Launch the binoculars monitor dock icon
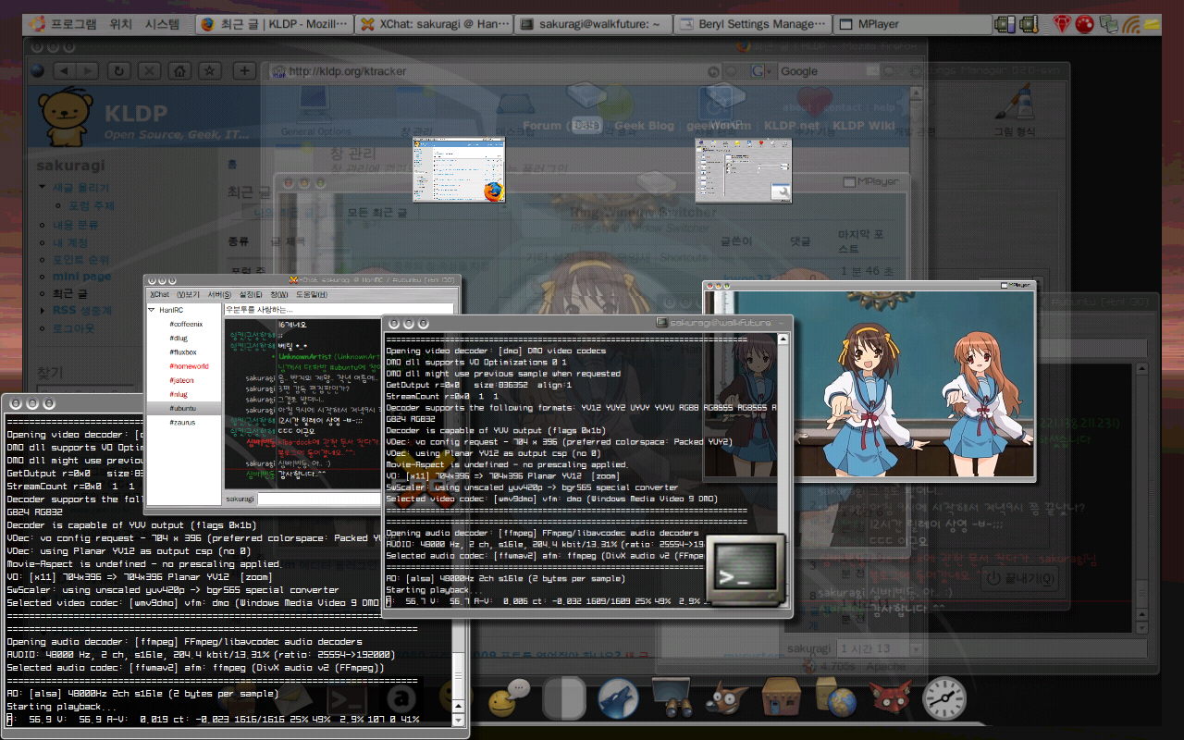Screen dimensions: 1184x740 pyautogui.click(x=672, y=698)
